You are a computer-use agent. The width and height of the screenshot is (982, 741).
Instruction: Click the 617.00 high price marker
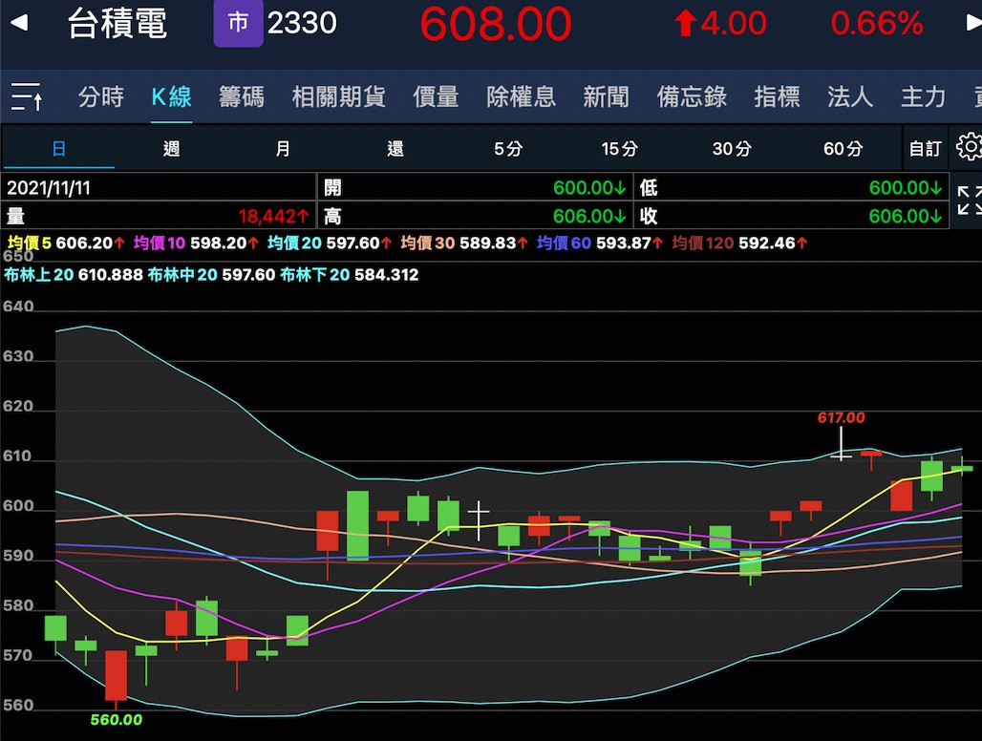[x=841, y=418]
